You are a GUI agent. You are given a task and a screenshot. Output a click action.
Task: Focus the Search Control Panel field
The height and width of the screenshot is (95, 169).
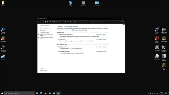click(109, 22)
